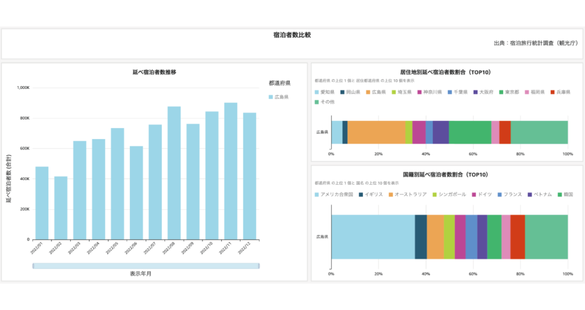585x310 pixels.
Task: Click the left handle of date range slider
Action: point(33,266)
